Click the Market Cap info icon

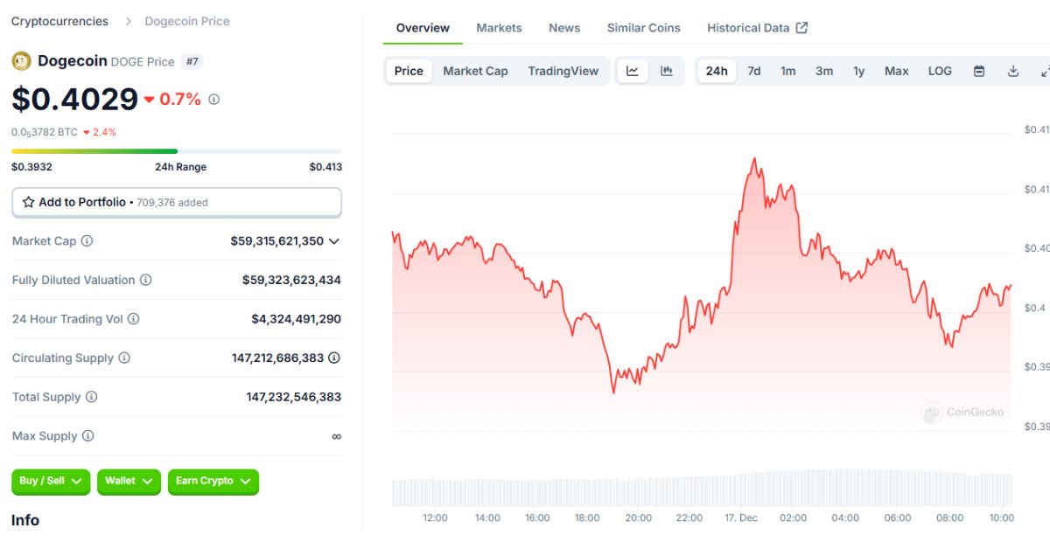[87, 240]
